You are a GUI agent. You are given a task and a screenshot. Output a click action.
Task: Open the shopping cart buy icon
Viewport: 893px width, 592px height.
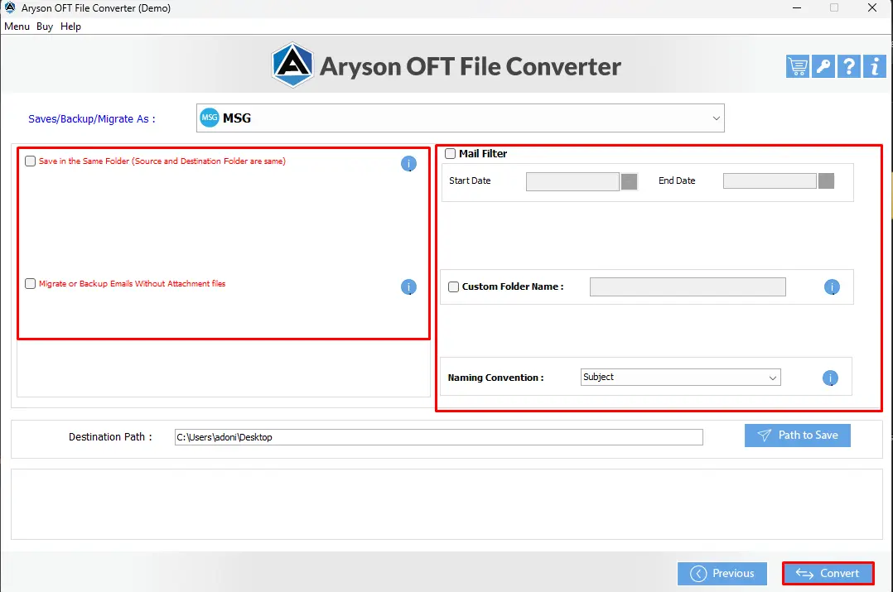[797, 66]
